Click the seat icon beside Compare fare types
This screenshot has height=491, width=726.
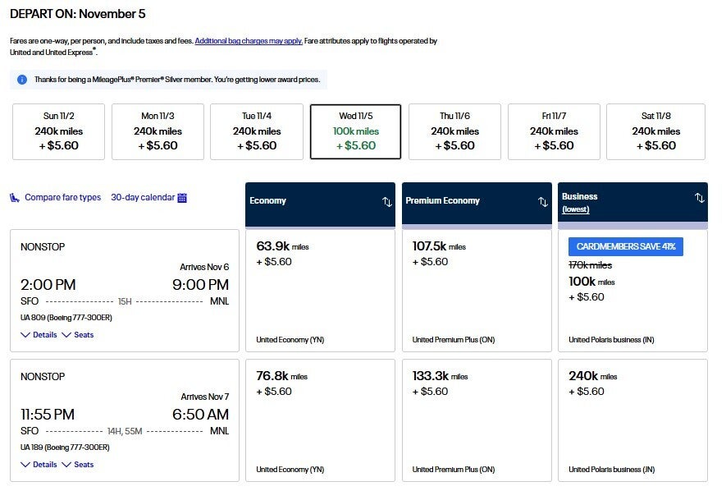[x=14, y=198]
